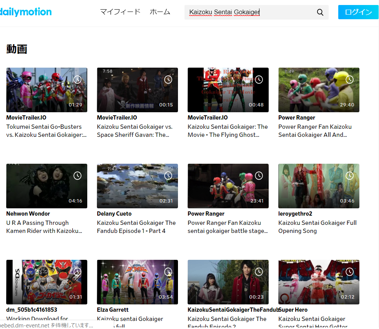The height and width of the screenshot is (329, 379).
Task: Play the 02:12 Super Hero thumbnail
Action: coord(319,282)
